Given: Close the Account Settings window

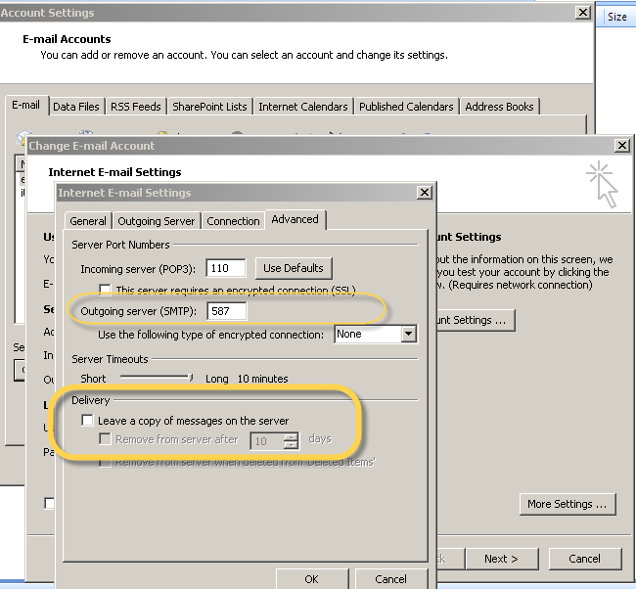Looking at the screenshot, I should click(x=583, y=13).
